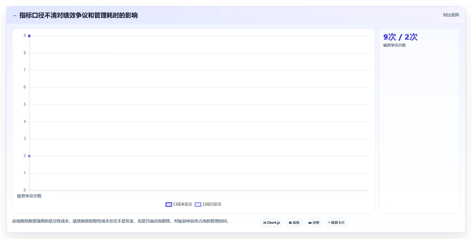Click the Chart.js tag chip

coord(271,223)
